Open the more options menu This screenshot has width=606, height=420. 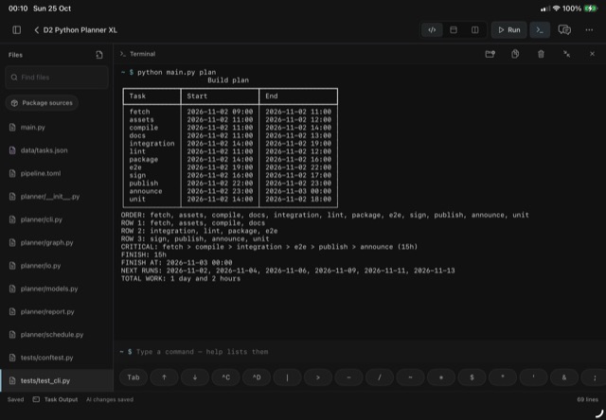(589, 30)
